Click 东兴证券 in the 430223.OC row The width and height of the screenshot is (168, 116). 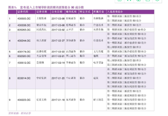[x=71, y=100]
